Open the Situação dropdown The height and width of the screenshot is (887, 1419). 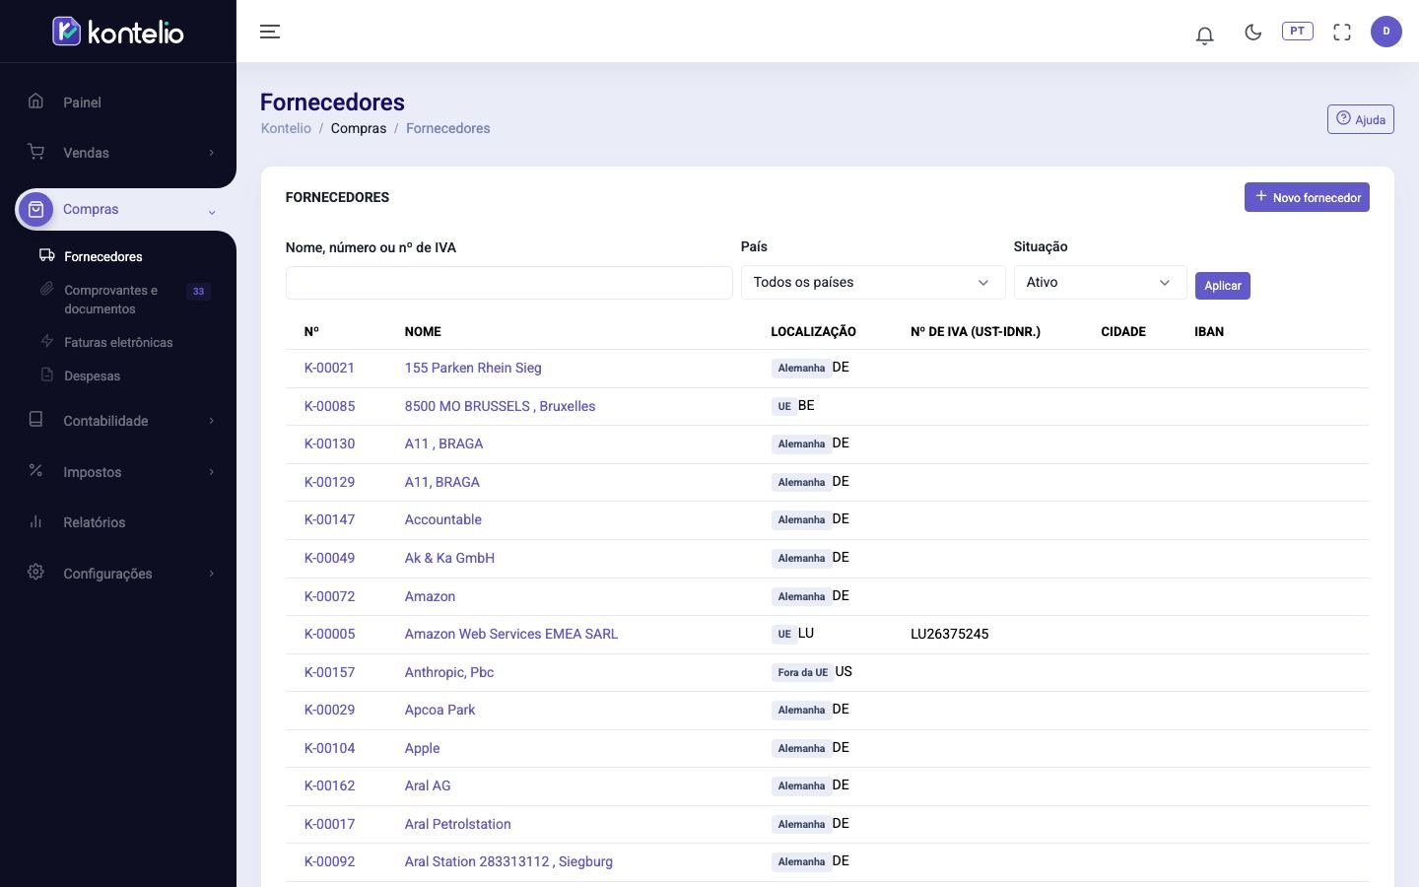click(x=1100, y=282)
